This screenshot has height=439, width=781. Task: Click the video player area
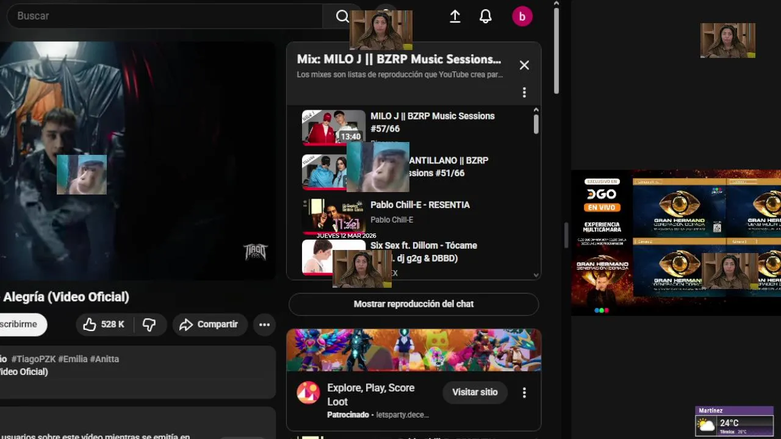pyautogui.click(x=137, y=160)
